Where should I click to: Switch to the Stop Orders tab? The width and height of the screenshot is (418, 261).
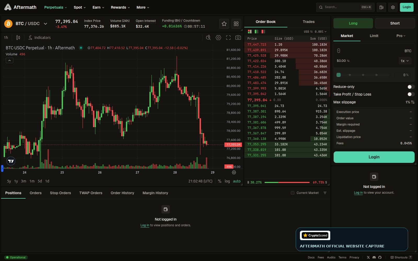(60, 193)
